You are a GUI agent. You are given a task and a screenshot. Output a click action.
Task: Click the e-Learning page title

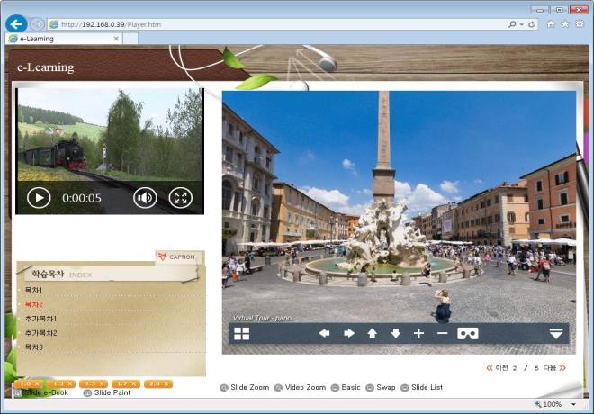(46, 67)
